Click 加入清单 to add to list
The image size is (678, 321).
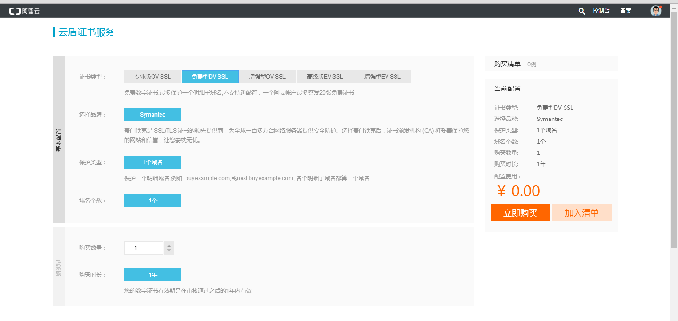pos(582,213)
